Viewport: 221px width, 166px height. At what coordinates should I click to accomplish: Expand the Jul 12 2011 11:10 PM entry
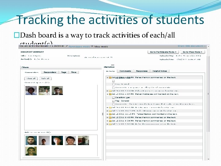[x=107, y=114]
